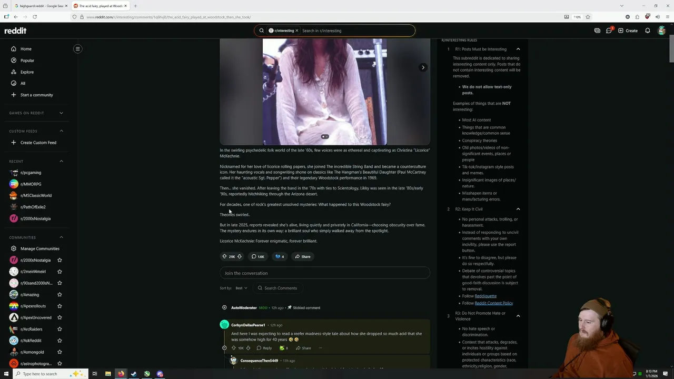The image size is (674, 379).
Task: Click Create Custom Feed
Action: (x=39, y=143)
